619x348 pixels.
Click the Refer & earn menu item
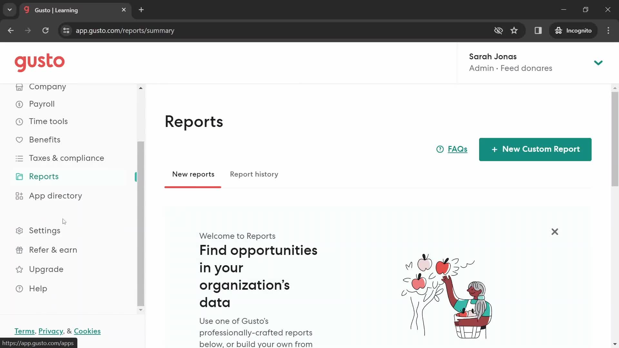click(x=53, y=250)
